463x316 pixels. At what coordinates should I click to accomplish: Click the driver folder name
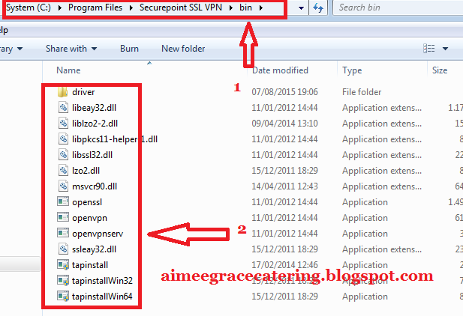(x=83, y=92)
